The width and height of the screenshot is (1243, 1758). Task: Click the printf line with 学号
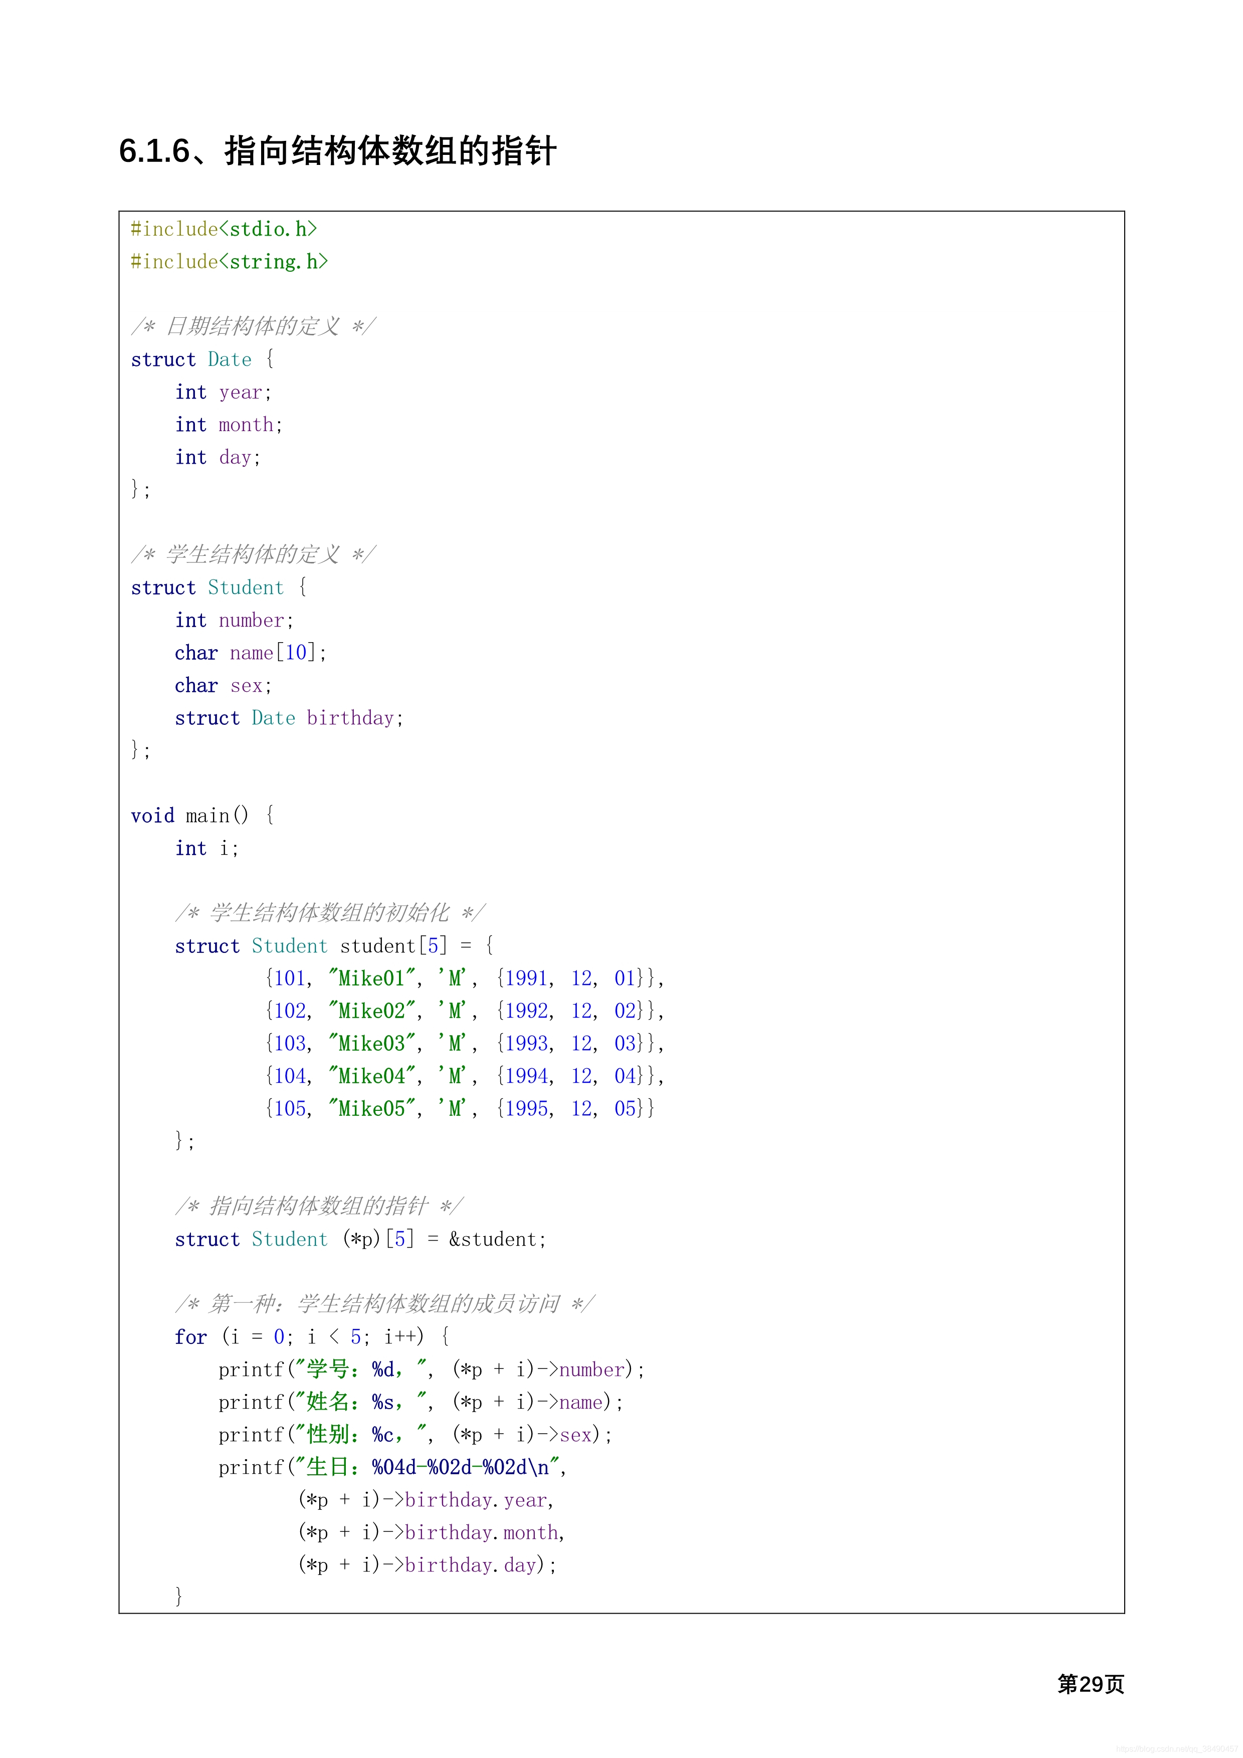(432, 1370)
